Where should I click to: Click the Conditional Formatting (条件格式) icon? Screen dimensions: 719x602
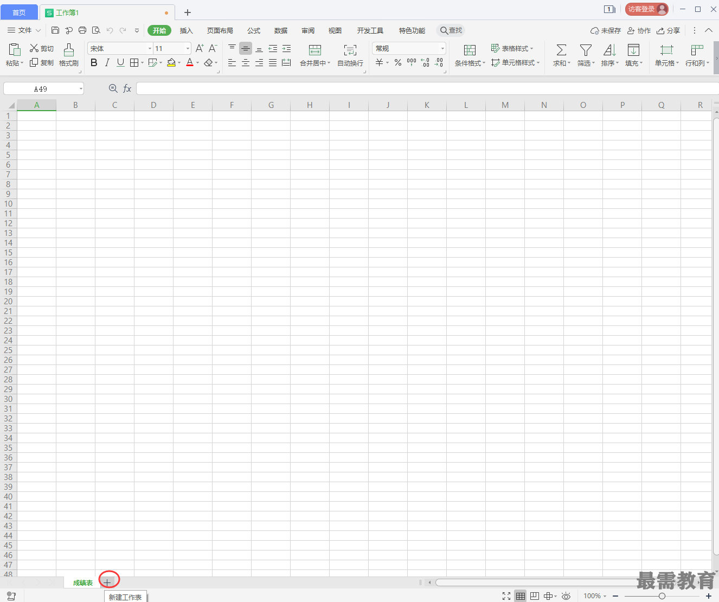click(470, 50)
